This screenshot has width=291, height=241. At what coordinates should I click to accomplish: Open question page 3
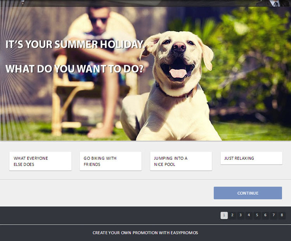click(241, 215)
